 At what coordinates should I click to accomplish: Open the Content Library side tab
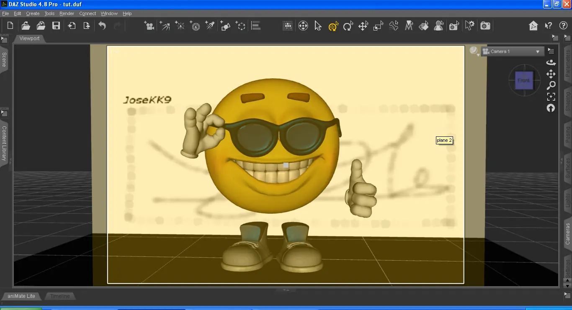[x=4, y=143]
